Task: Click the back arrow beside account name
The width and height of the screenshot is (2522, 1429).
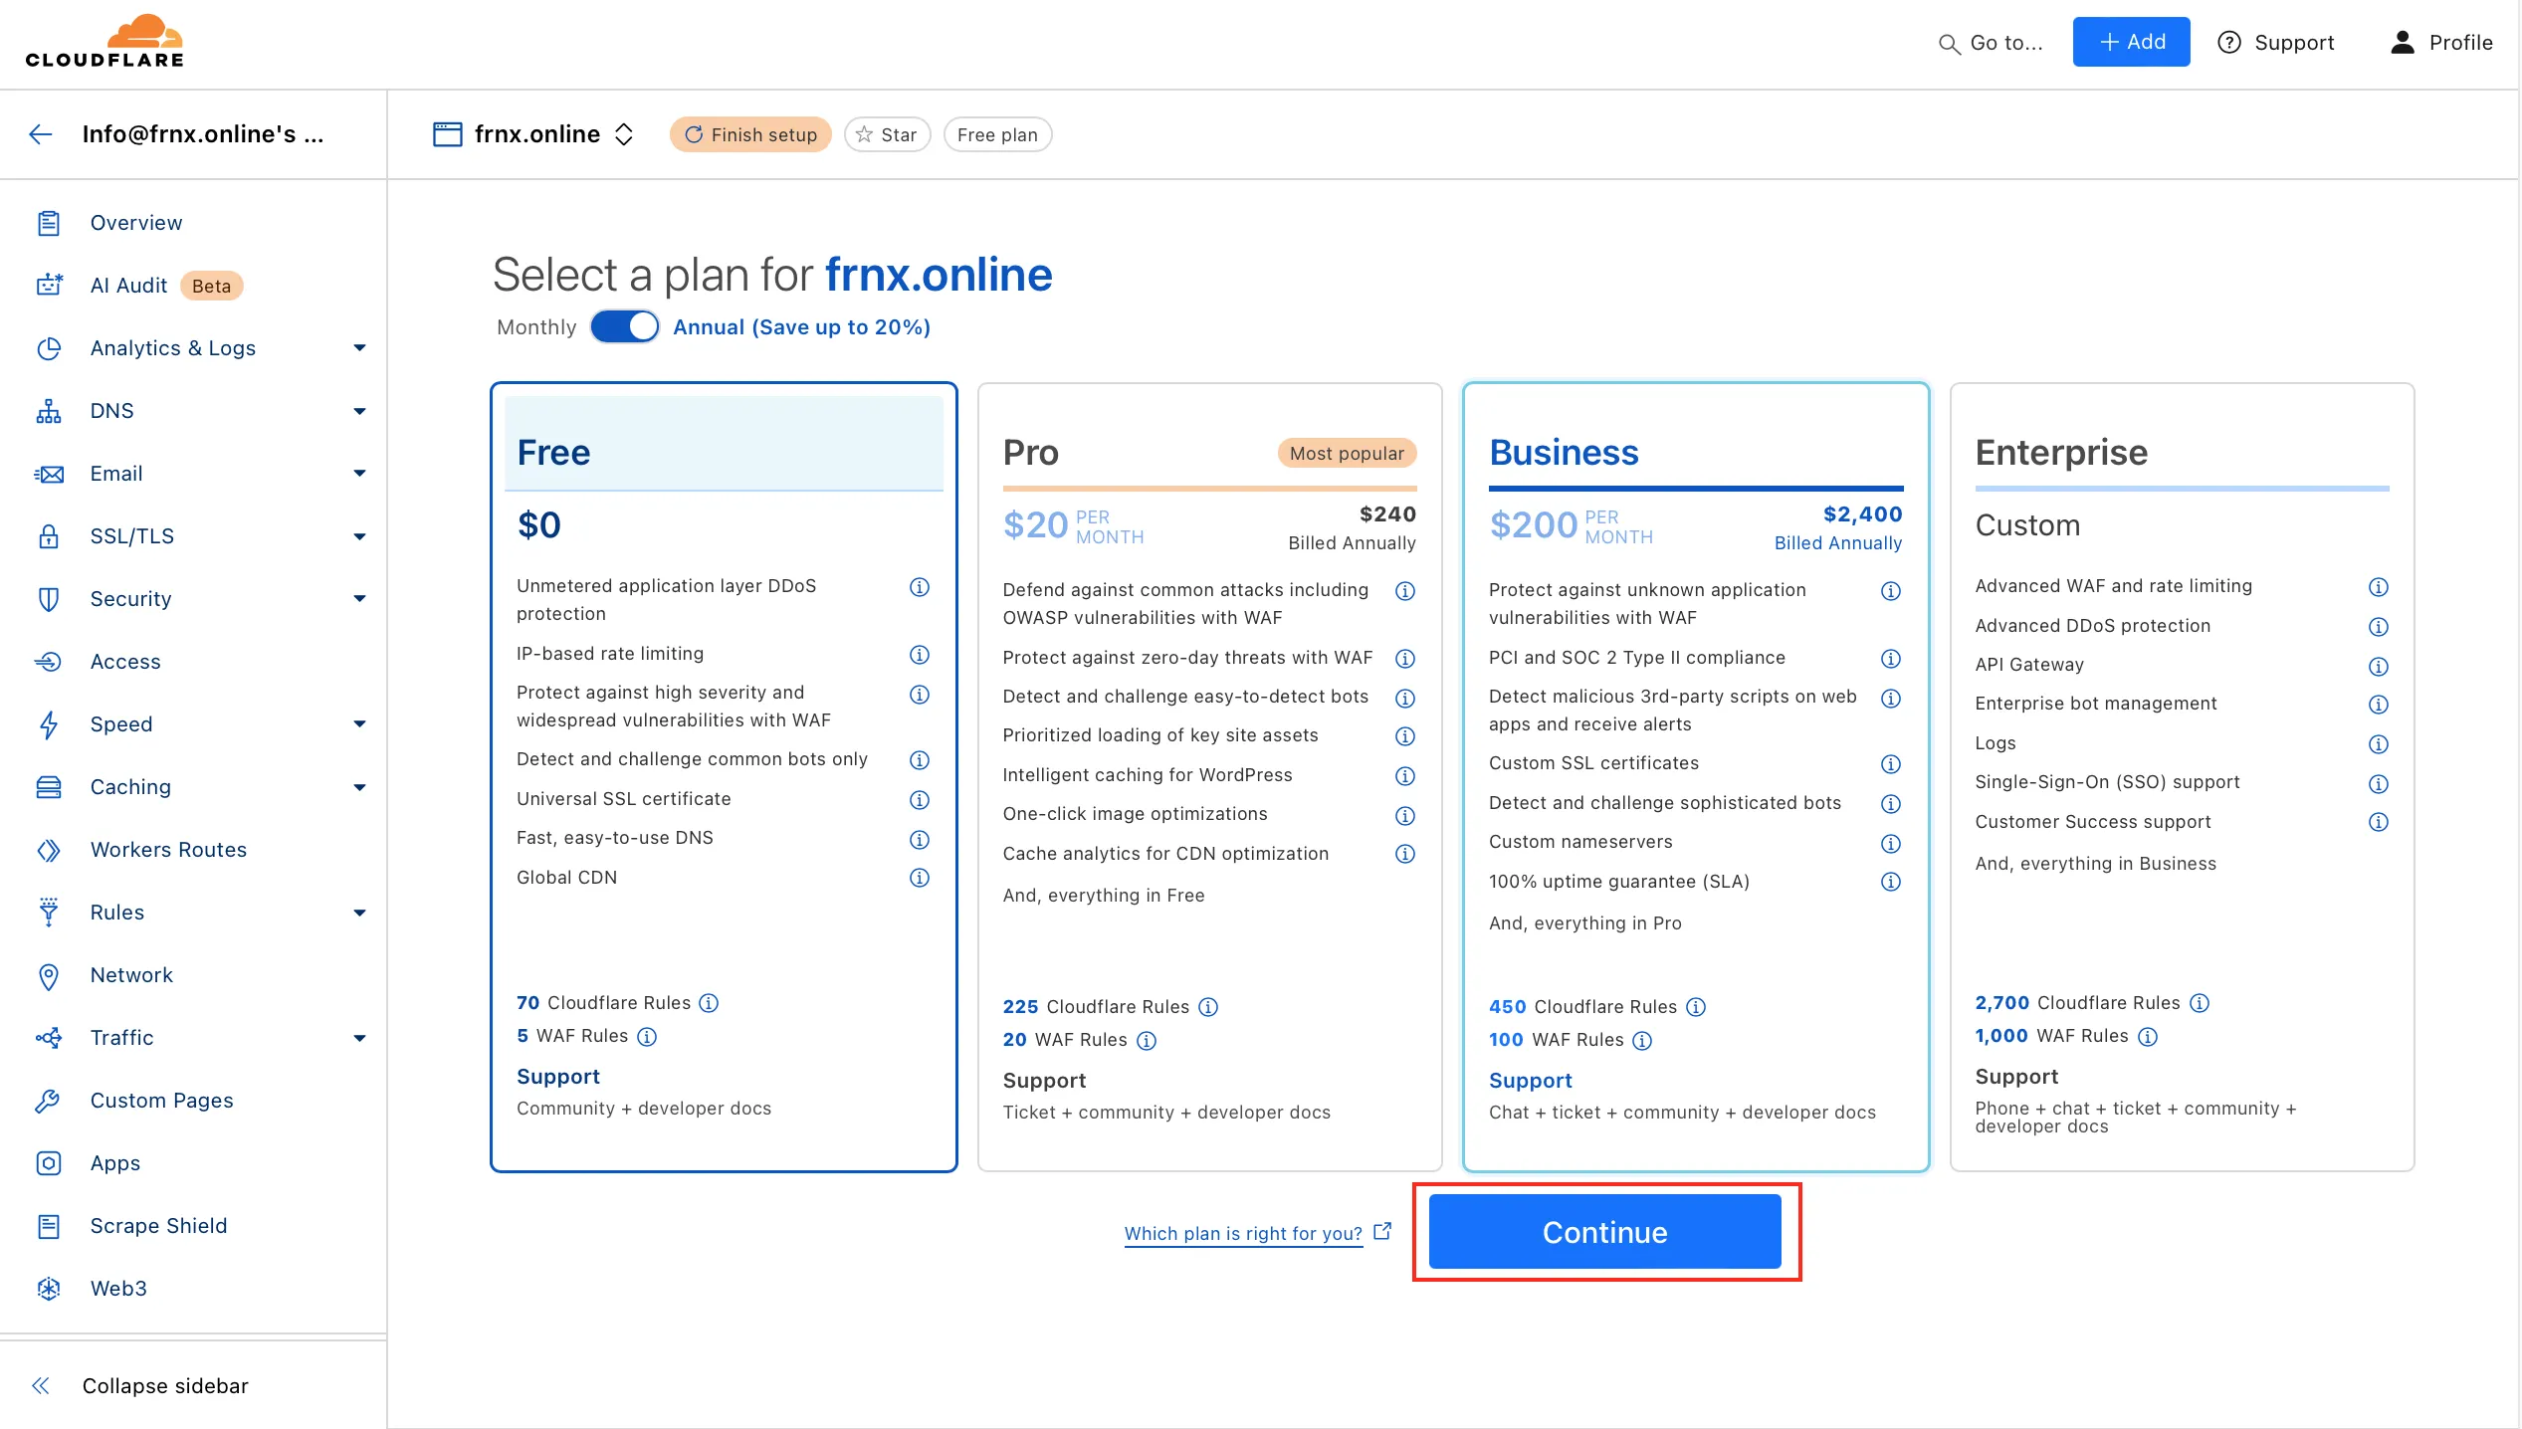Action: pos(41,134)
